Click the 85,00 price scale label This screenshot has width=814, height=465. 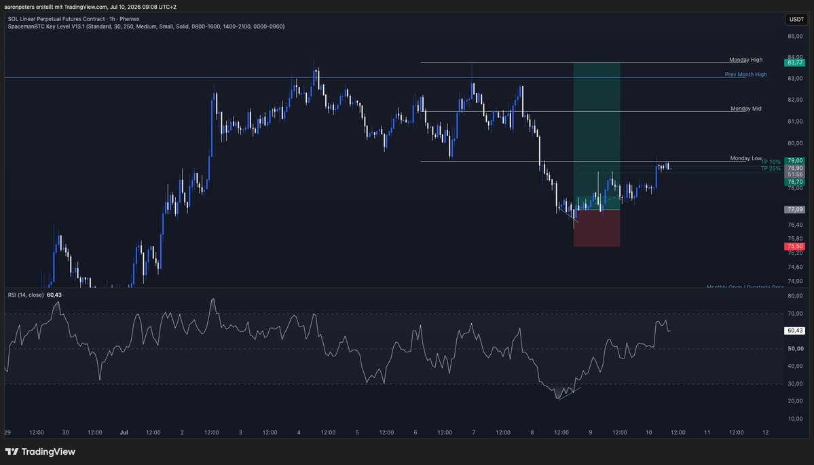795,37
